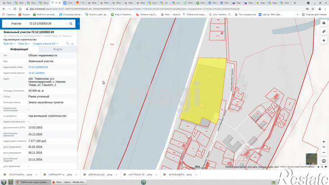Switch to satellite basemap thumbnail

click(311, 159)
